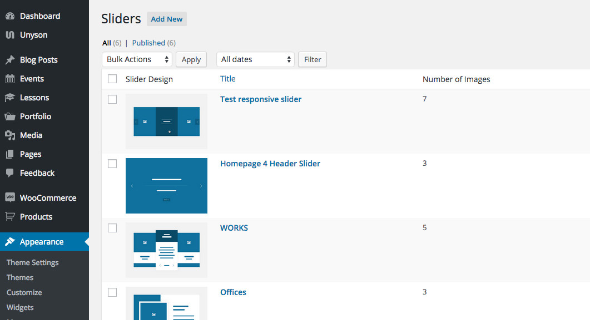Viewport: 590px width, 320px height.
Task: Click the WooCommerce logo icon
Action: click(10, 197)
